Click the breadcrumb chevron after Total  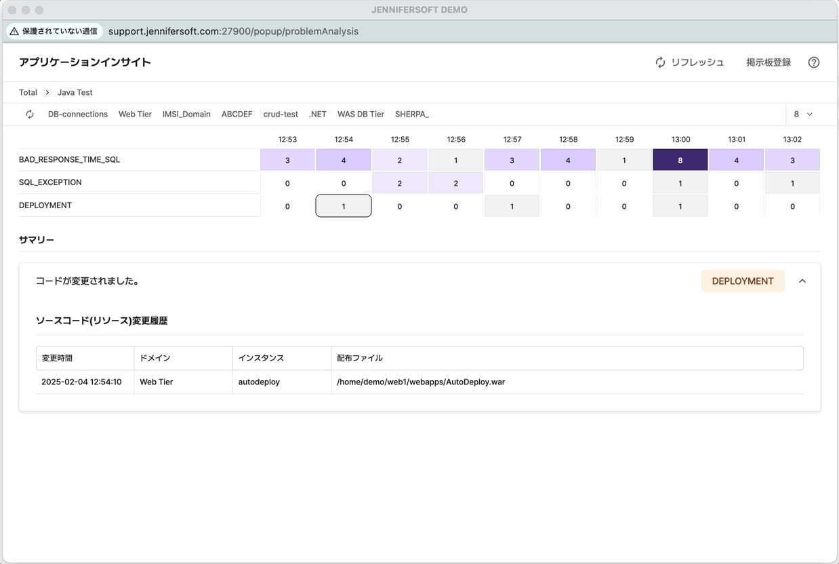(x=47, y=92)
